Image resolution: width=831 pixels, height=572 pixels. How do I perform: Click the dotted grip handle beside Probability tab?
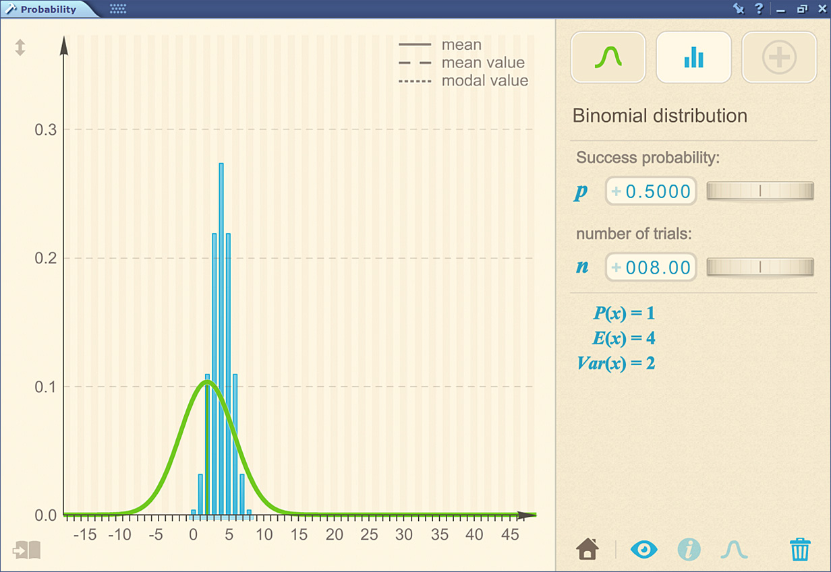click(118, 9)
